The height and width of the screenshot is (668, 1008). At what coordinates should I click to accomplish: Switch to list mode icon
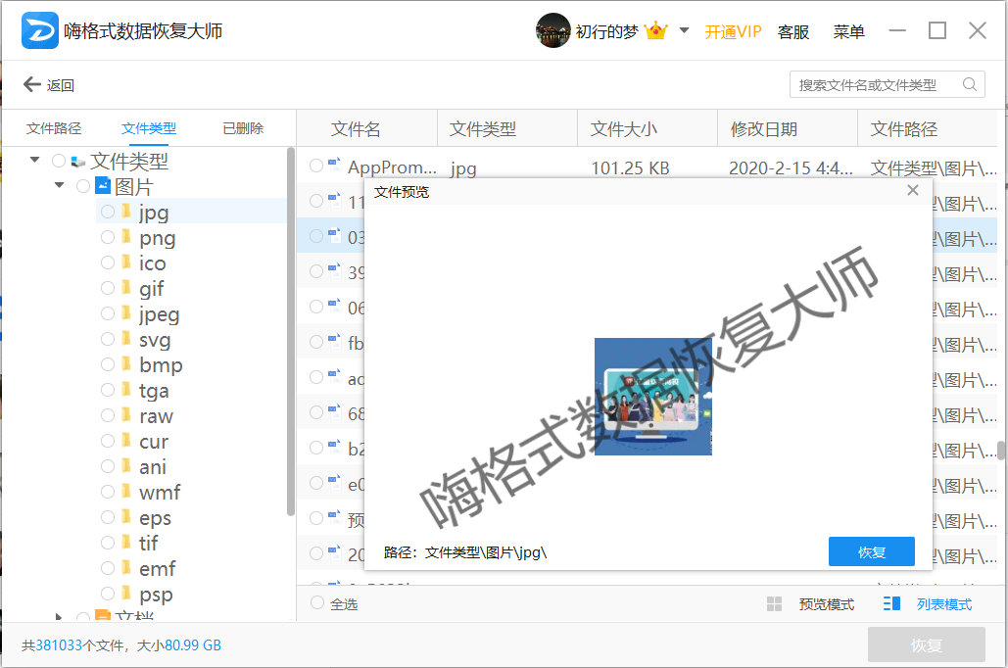[891, 604]
